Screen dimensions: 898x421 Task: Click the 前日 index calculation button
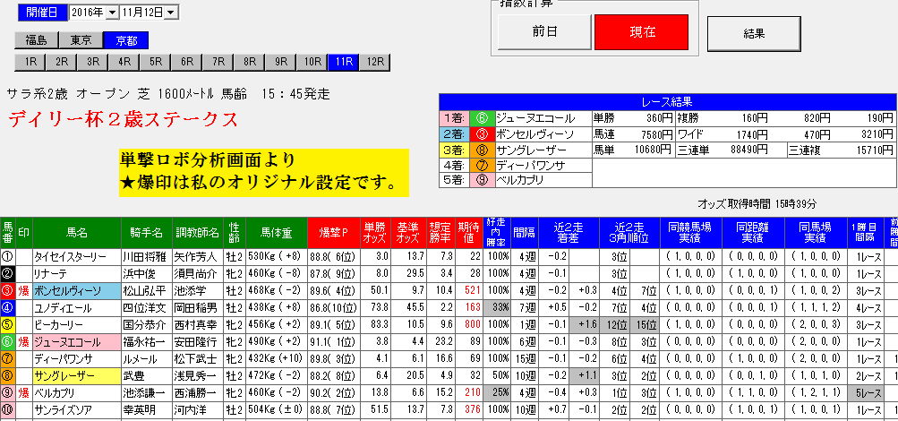(544, 32)
